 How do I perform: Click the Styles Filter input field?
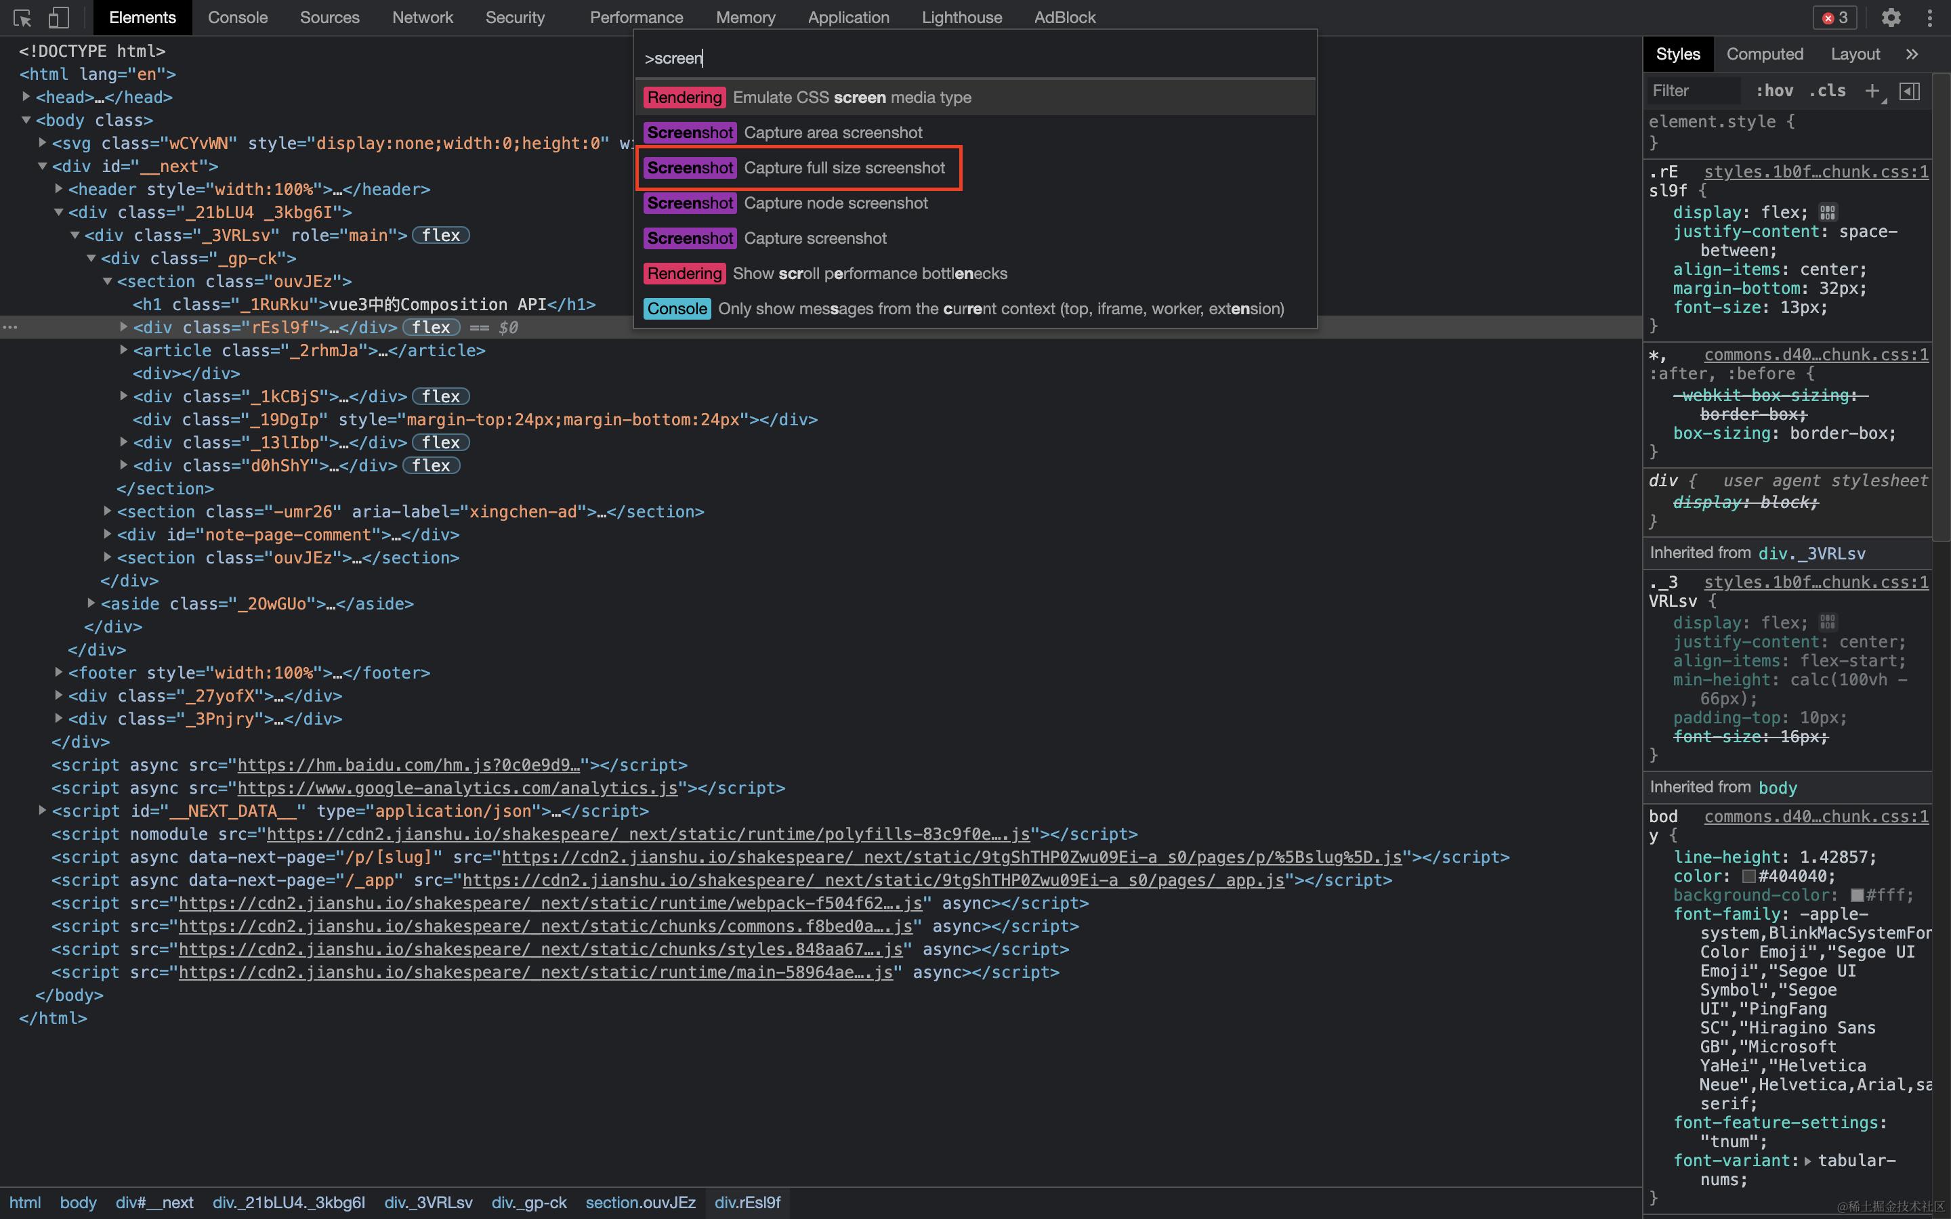[1693, 91]
